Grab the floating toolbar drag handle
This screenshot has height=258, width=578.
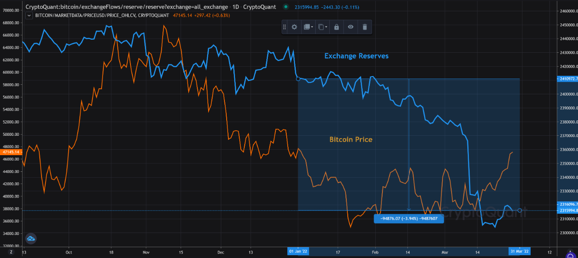(x=284, y=27)
